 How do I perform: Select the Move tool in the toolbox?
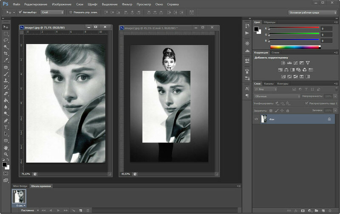6,27
